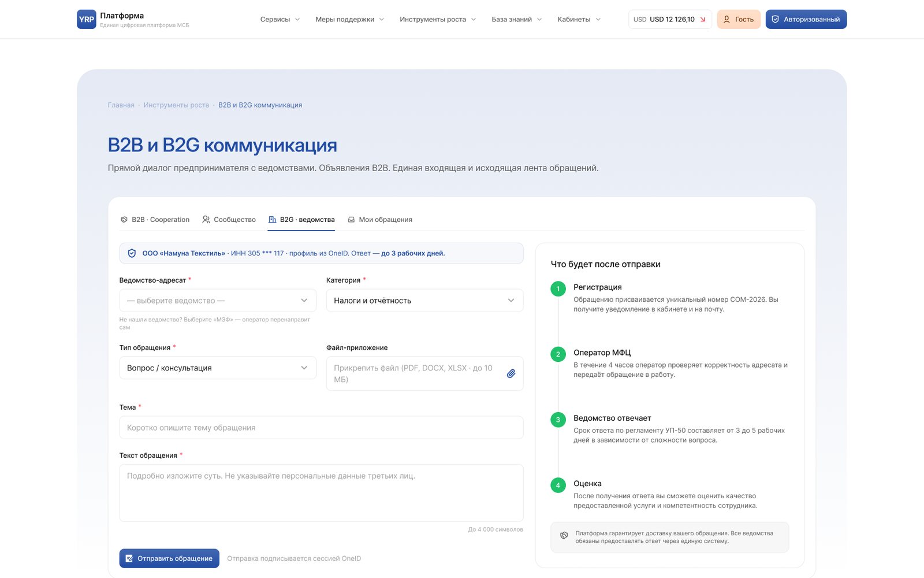
Task: Click step 1 circle Регистрация
Action: [x=558, y=289]
